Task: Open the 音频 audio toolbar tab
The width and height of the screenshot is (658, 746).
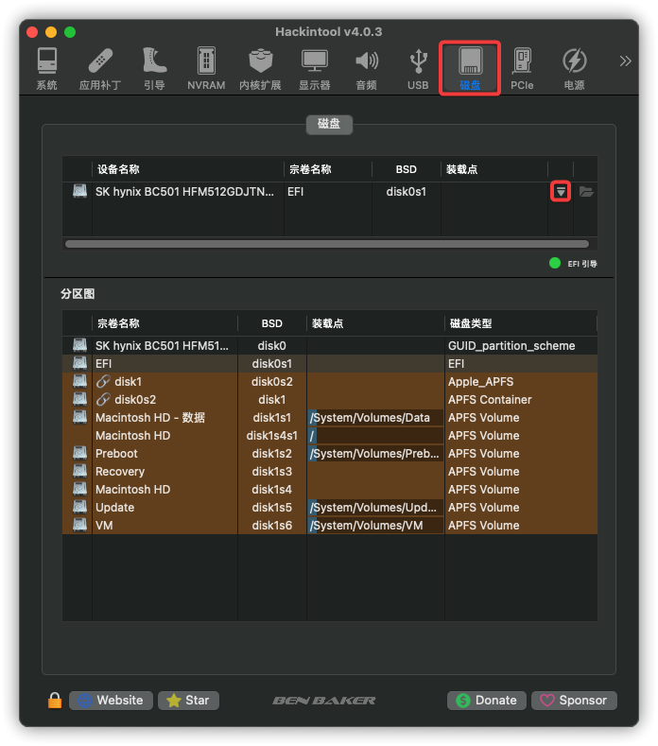Action: (367, 68)
